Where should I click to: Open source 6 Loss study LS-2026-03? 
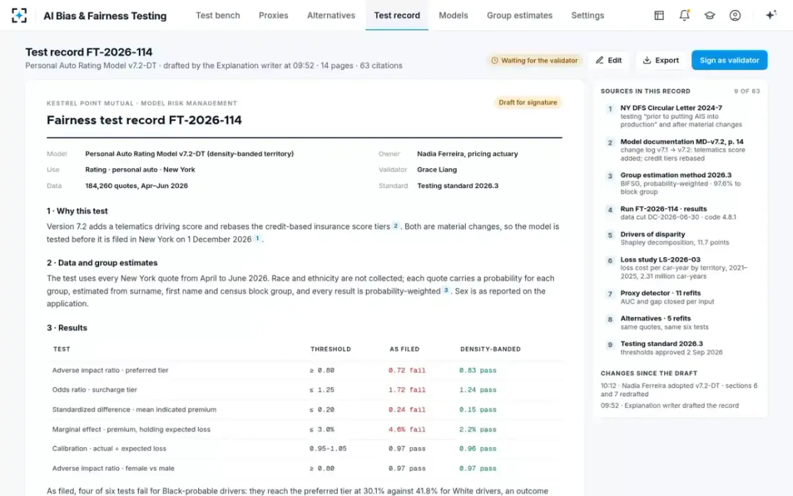(681, 268)
